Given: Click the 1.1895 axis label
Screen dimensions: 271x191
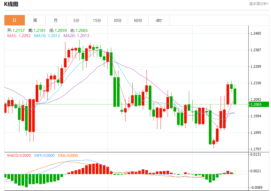Looking at the screenshot, I should 256,133.
